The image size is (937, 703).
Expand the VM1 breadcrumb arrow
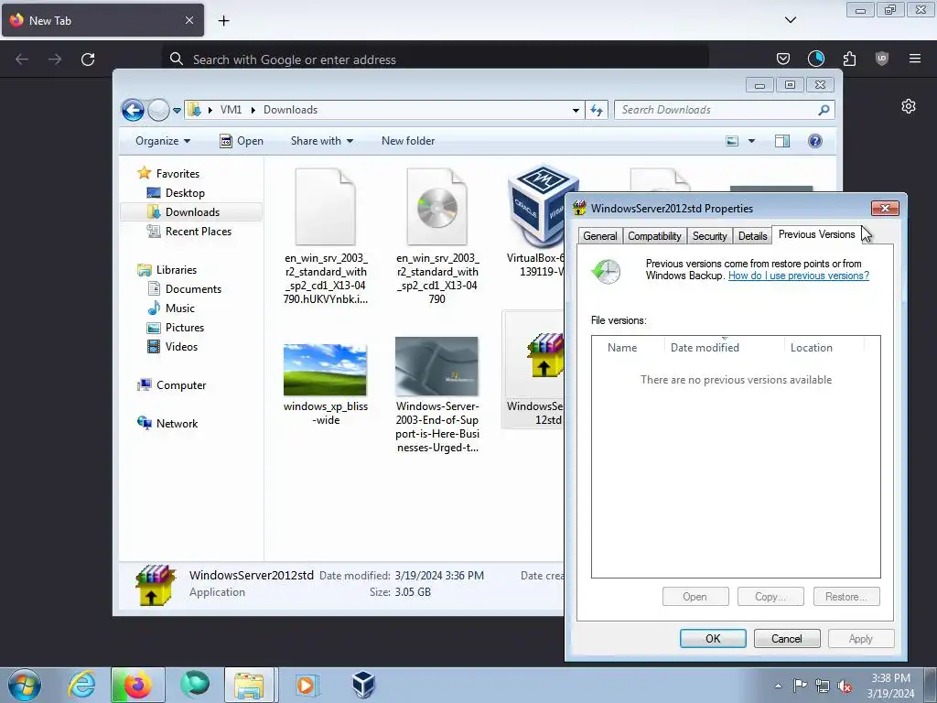tap(253, 110)
